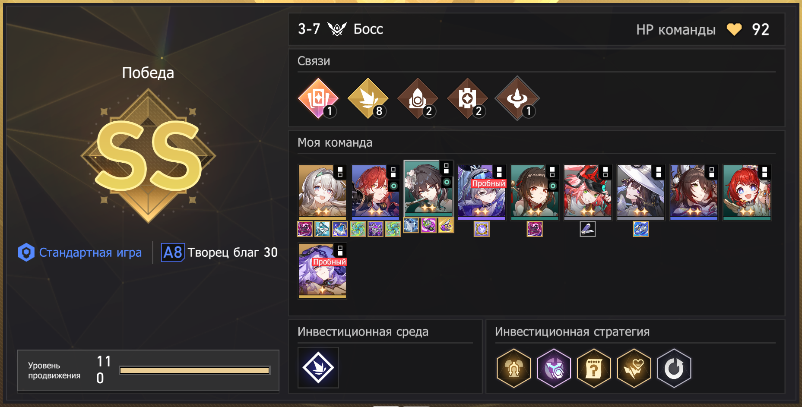
Task: Select the purple-haired trial character in second row
Action: click(323, 271)
